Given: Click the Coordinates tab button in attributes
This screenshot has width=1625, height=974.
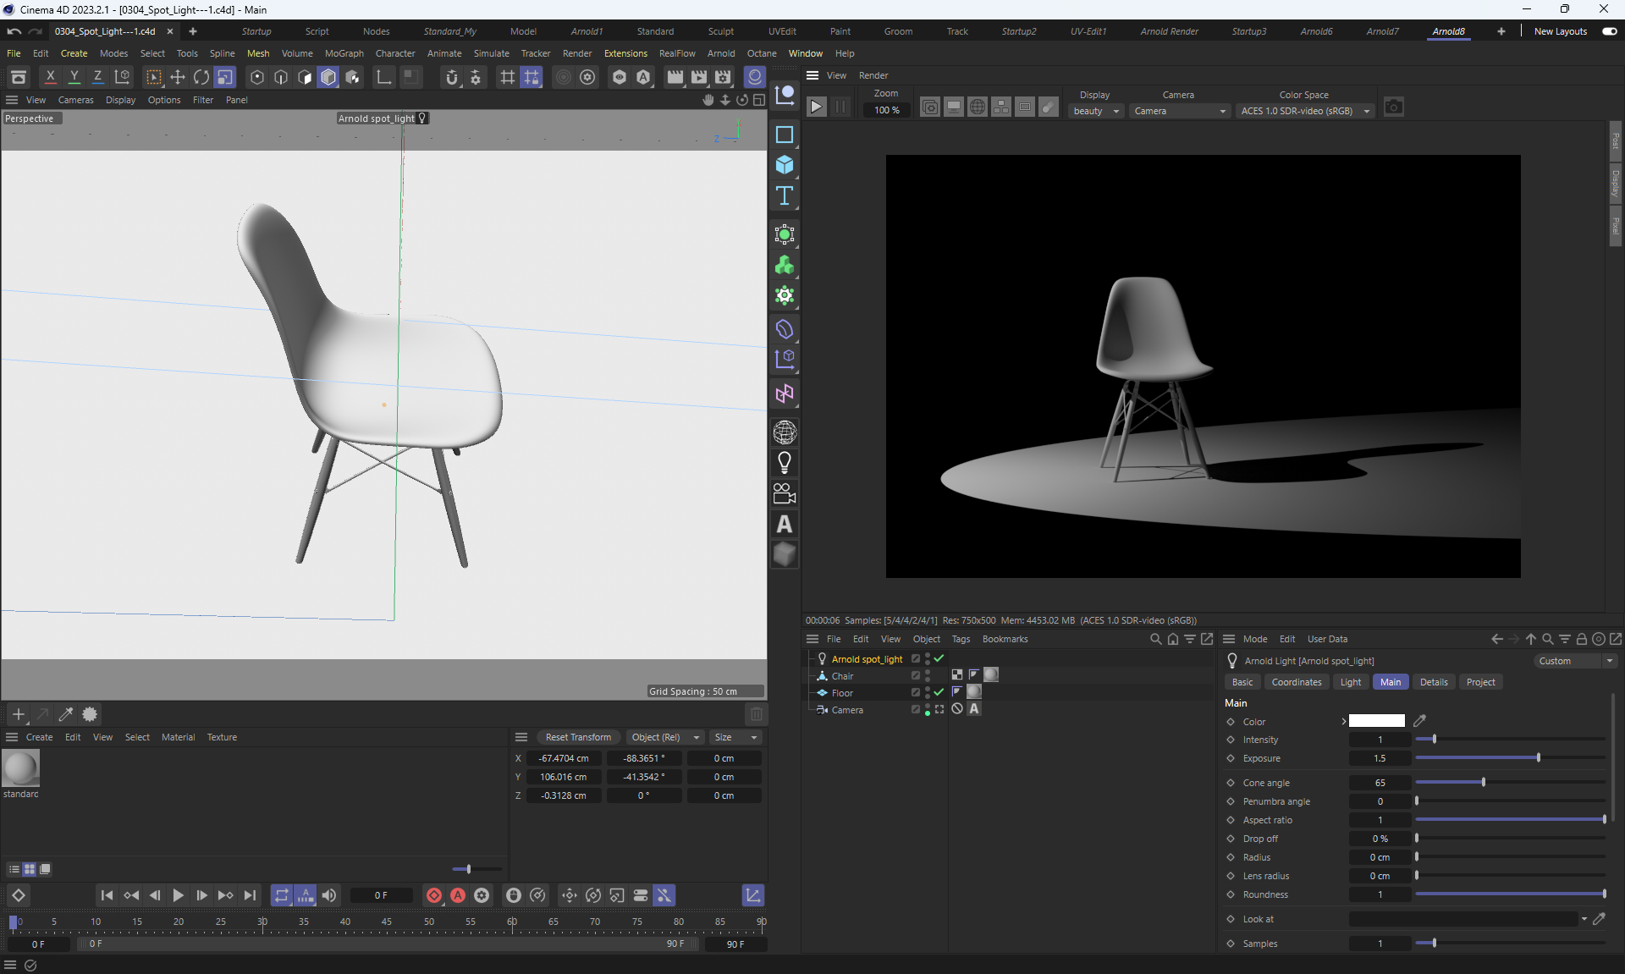Looking at the screenshot, I should click(1296, 682).
